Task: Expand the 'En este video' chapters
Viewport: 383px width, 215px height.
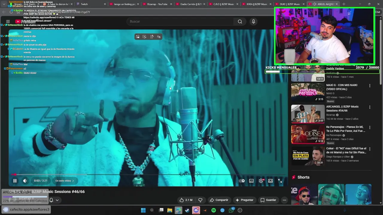Action: click(x=65, y=181)
